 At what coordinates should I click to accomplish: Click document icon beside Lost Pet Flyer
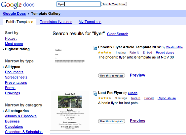(x=95, y=93)
